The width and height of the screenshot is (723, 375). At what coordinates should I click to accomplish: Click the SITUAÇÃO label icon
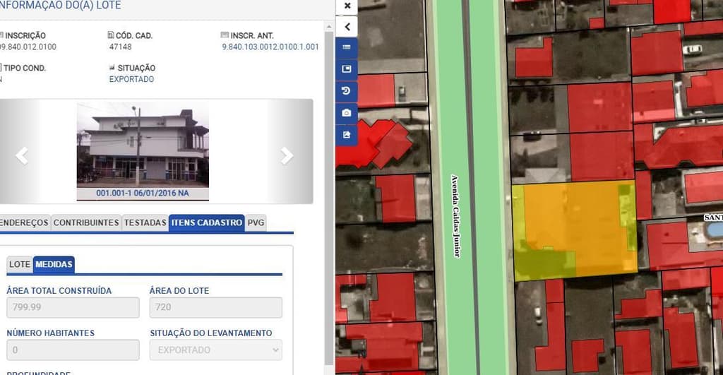pos(112,67)
